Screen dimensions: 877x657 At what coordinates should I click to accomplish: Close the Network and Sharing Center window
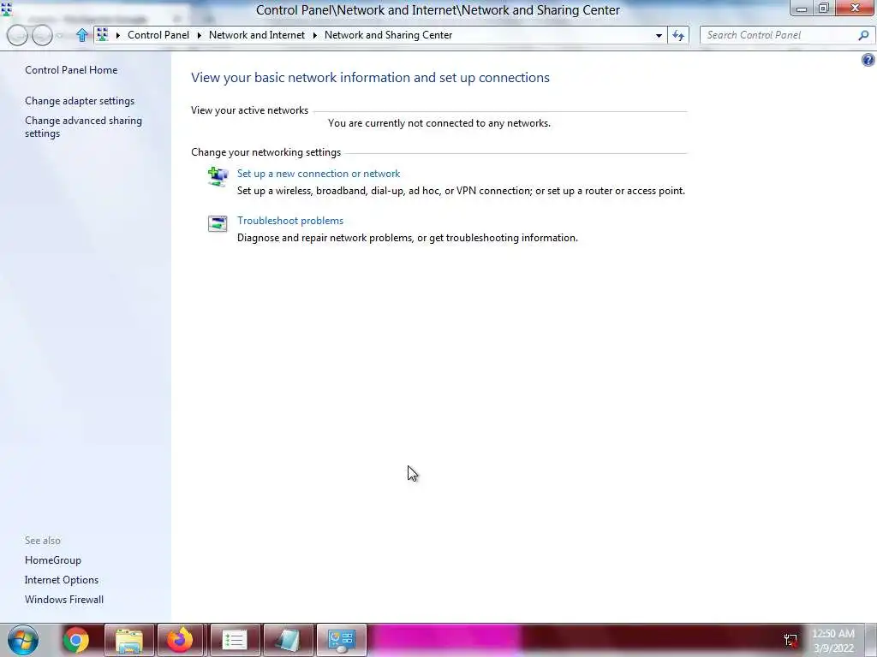click(x=856, y=9)
